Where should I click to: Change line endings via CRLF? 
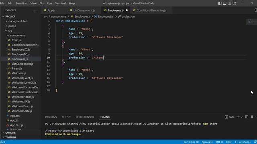229,142
